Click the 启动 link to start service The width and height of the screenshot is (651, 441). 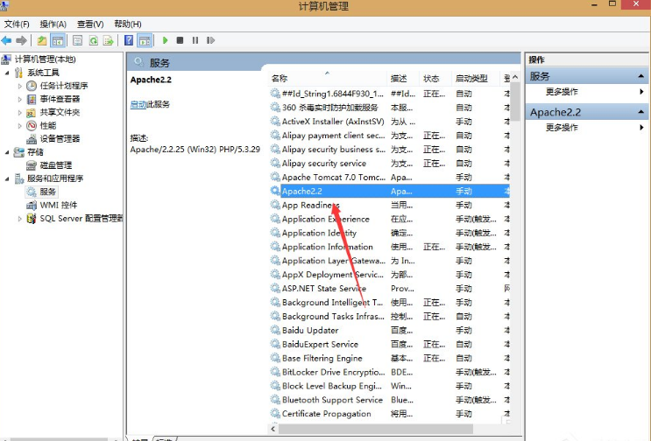[x=138, y=104]
